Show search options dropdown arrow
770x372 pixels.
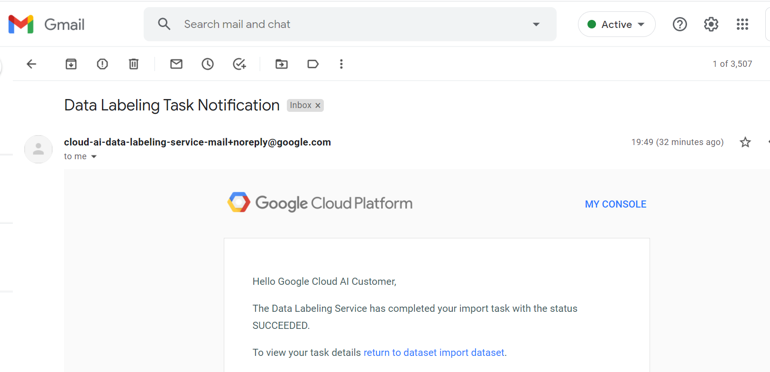(536, 24)
